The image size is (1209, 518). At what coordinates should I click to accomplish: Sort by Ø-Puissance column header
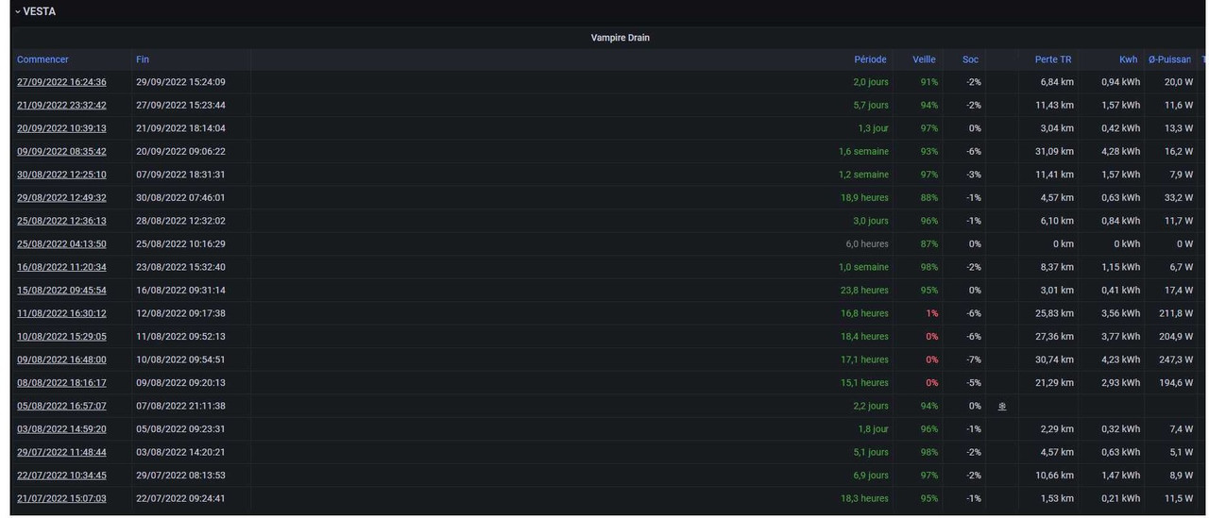point(1169,59)
